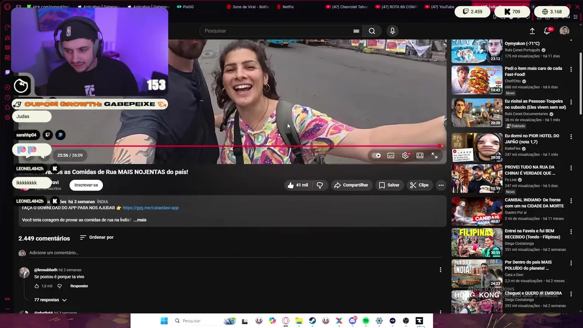
Task: Open the FILIPINAS video thumbnail
Action: pos(476,242)
